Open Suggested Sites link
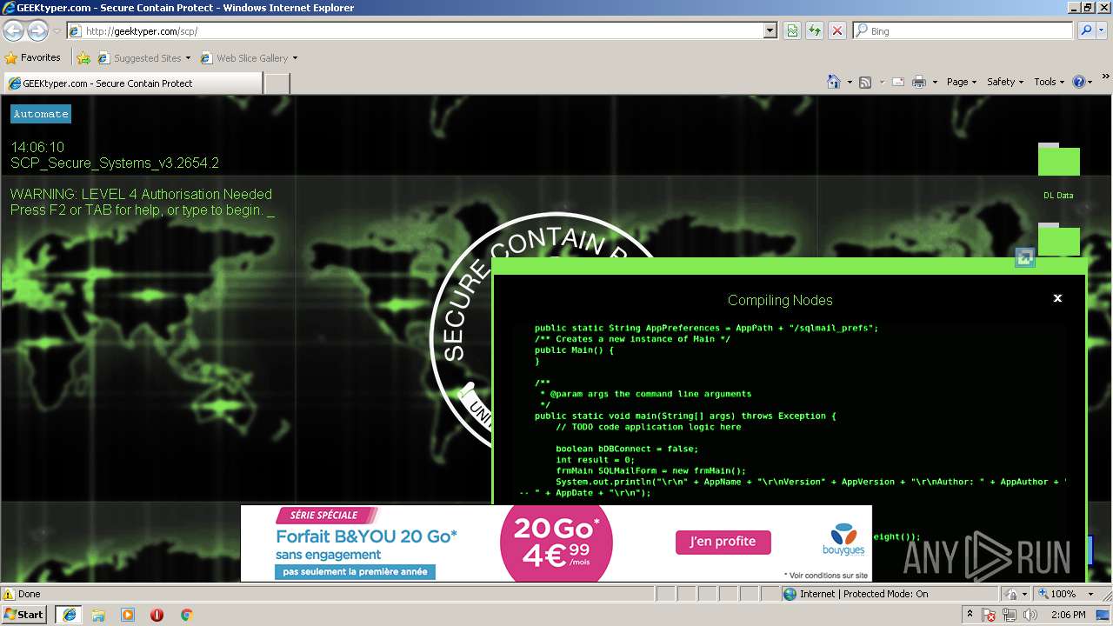 point(143,58)
